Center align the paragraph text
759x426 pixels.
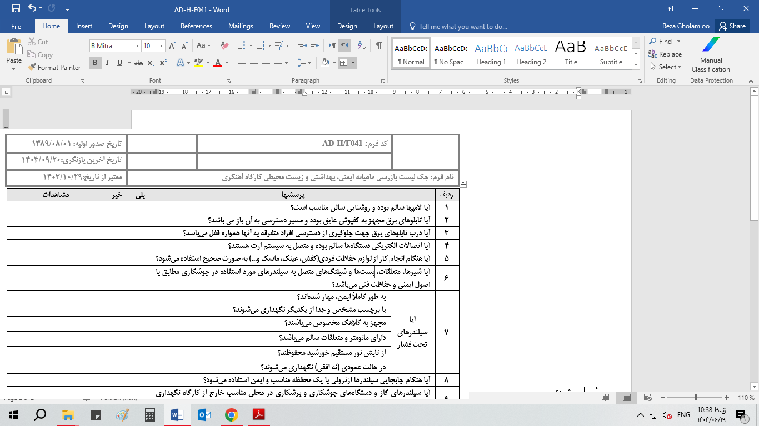coord(254,63)
